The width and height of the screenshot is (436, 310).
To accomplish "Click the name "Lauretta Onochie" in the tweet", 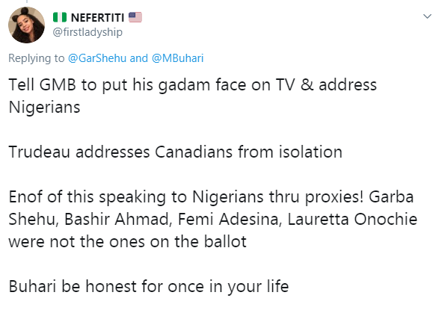I will 352,219.
